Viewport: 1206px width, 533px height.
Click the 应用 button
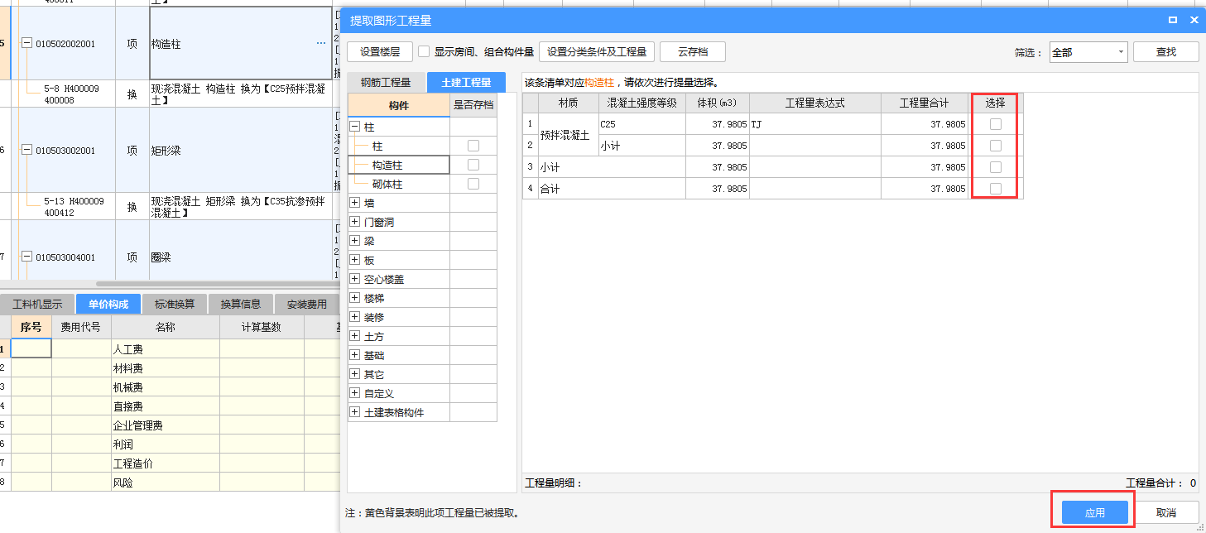pyautogui.click(x=1095, y=513)
